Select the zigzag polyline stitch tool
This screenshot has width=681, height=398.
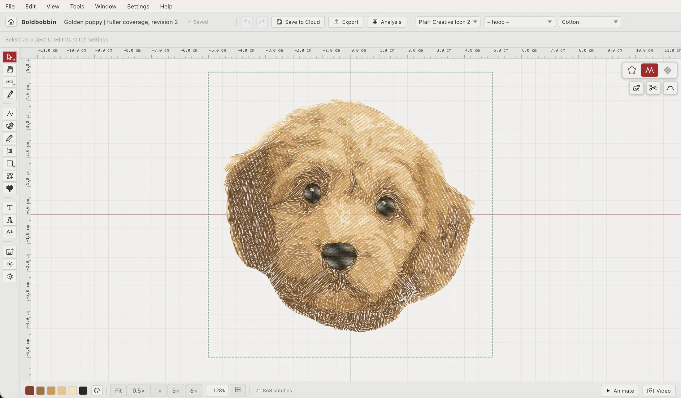(x=10, y=114)
